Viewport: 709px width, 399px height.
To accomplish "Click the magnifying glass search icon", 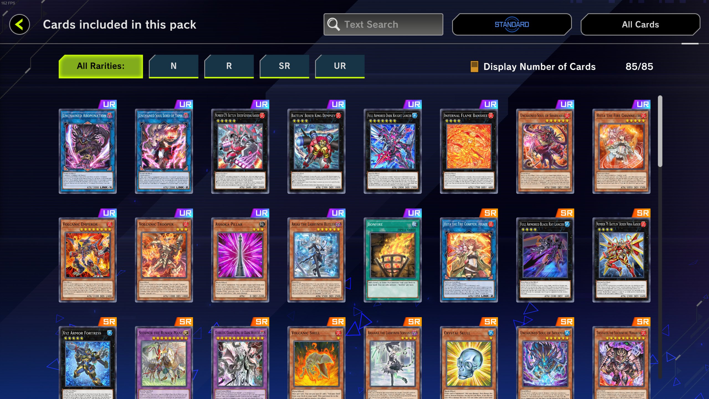I will tap(333, 24).
